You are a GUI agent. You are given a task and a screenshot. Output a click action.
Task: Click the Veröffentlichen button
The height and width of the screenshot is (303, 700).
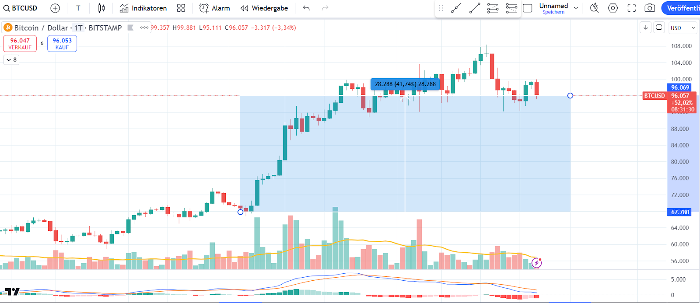coord(681,8)
